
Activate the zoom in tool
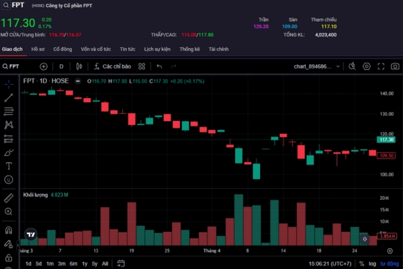point(9,212)
